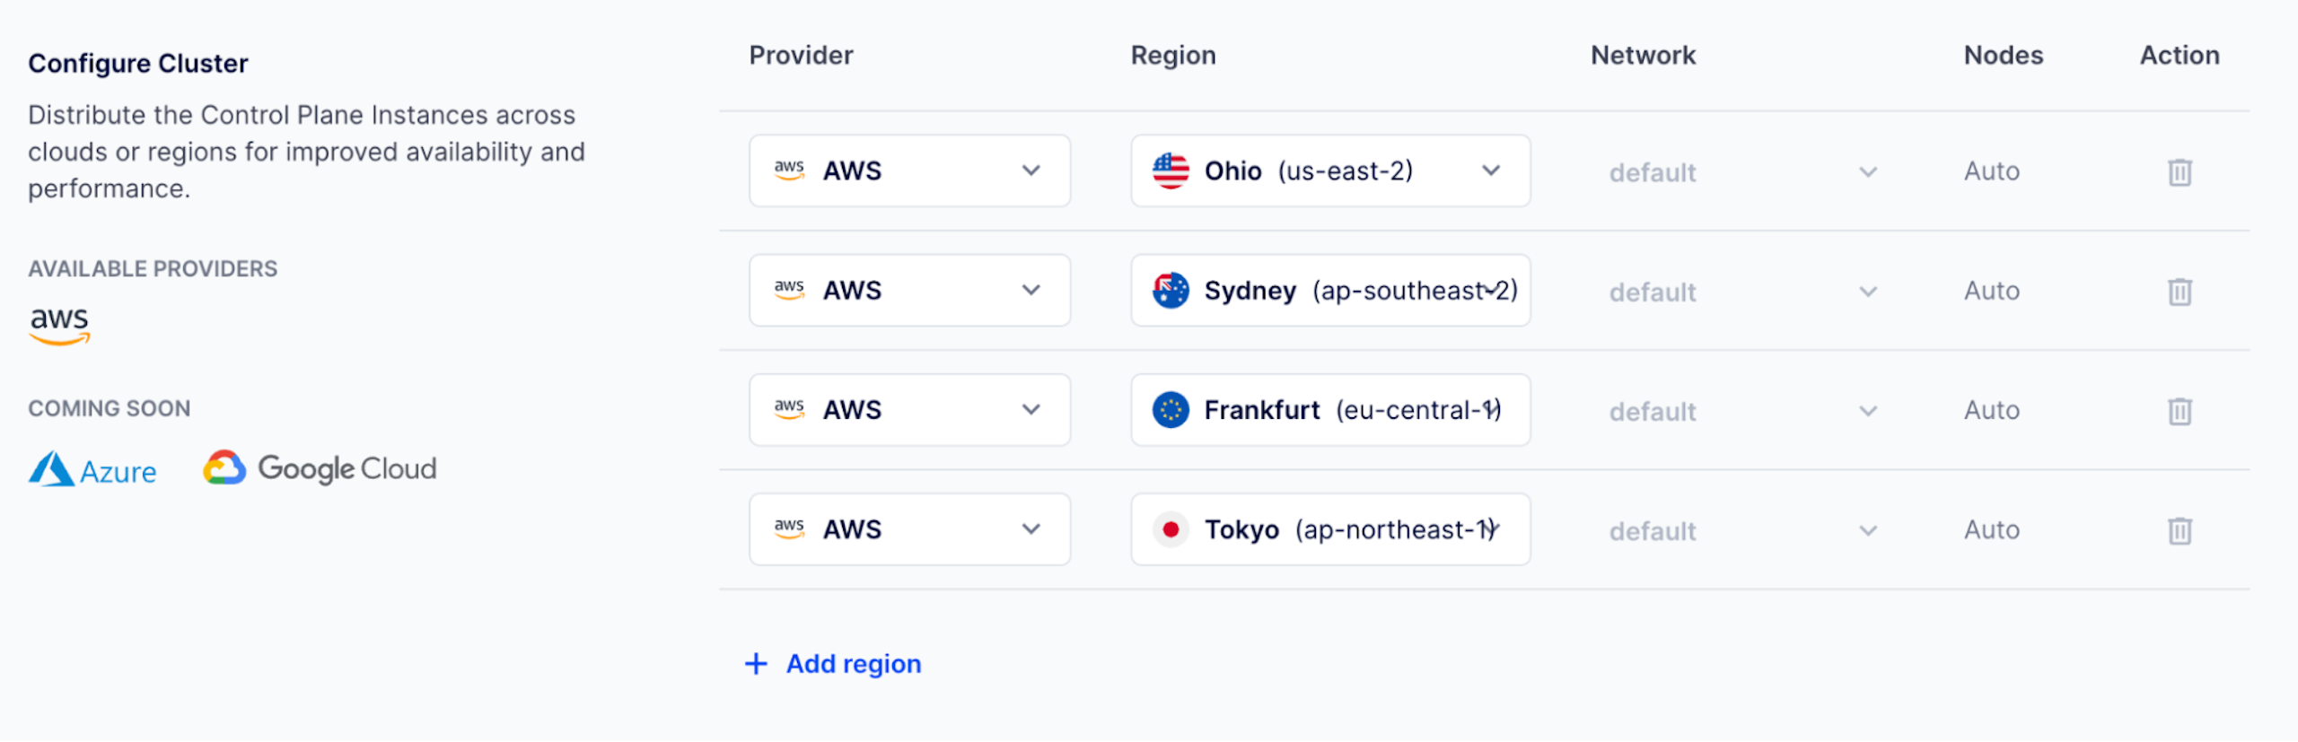The image size is (2298, 742).
Task: Remove the Tokyo region with trash icon
Action: [x=2180, y=530]
